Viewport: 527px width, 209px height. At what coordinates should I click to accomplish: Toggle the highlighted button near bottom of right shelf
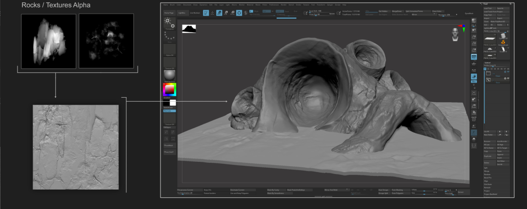click(x=474, y=133)
